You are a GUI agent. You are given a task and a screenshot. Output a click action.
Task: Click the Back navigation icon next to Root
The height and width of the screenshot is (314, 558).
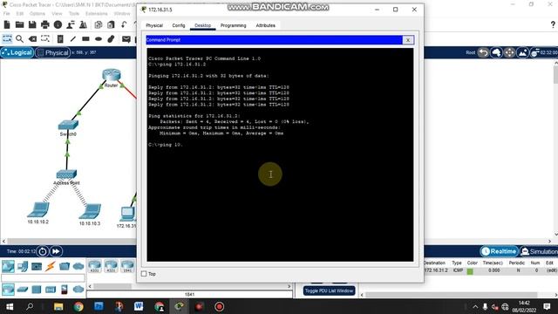tap(483, 52)
